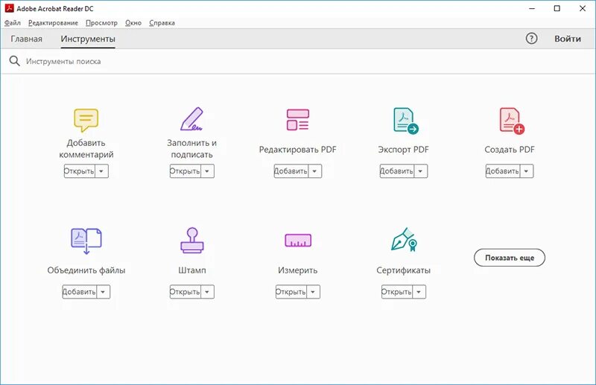The image size is (596, 385).
Task: Click Открыть under Измерить
Action: (291, 292)
